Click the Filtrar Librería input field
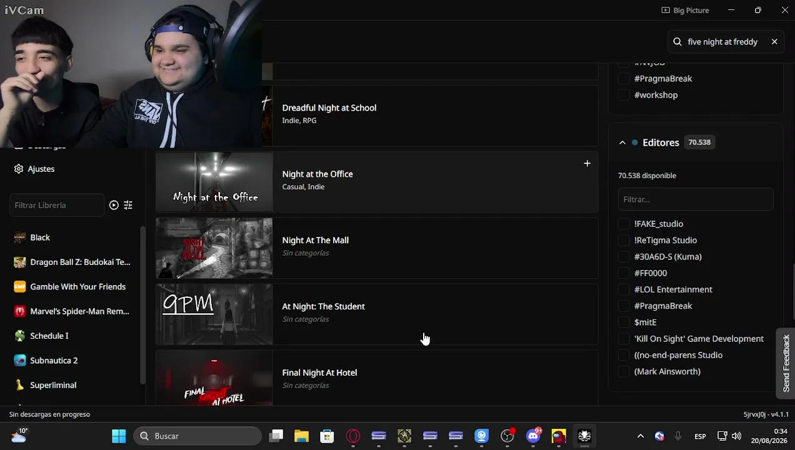The height and width of the screenshot is (450, 795). (56, 205)
